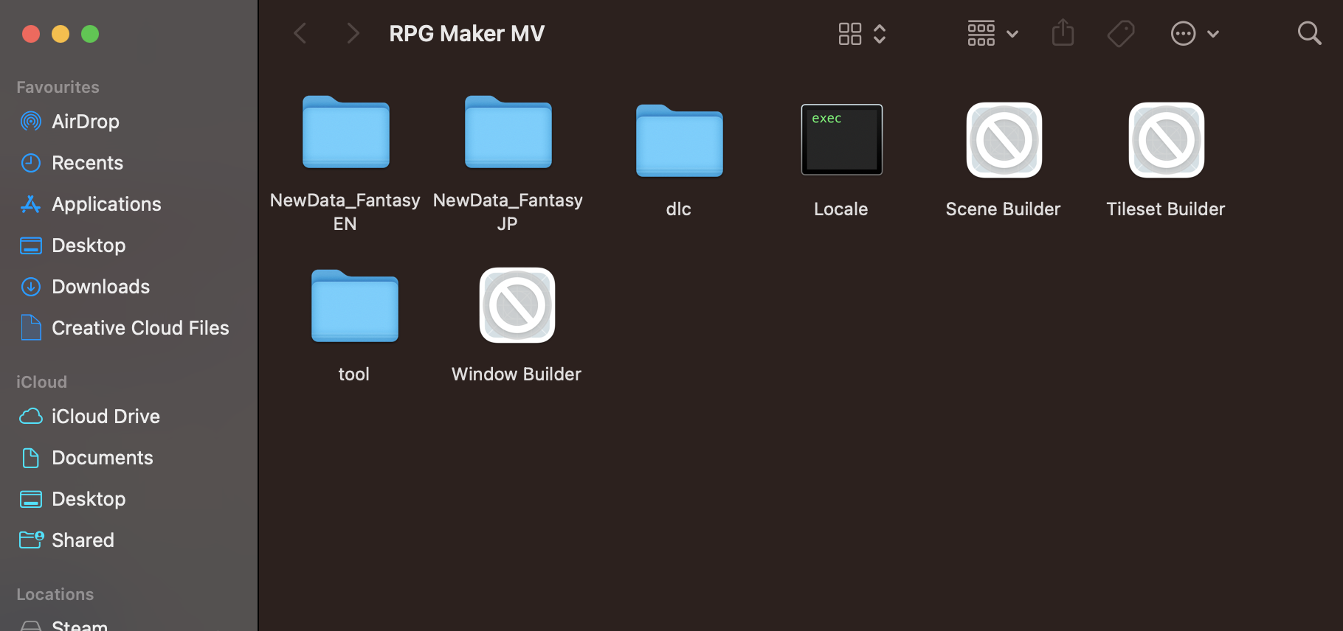Select the Scene Builder app icon
Image resolution: width=1343 pixels, height=631 pixels.
coord(1004,140)
